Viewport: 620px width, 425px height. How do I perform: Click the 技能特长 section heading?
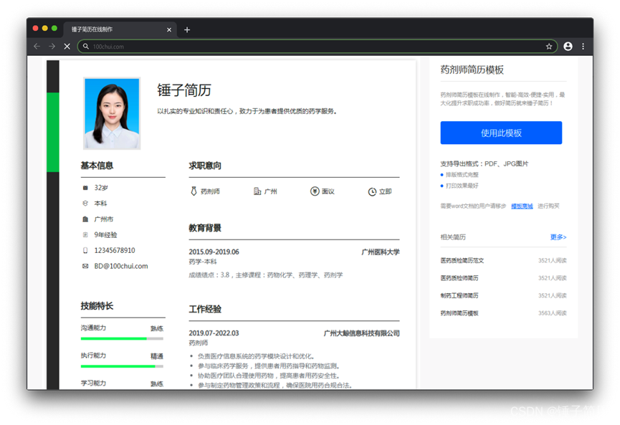pyautogui.click(x=97, y=306)
